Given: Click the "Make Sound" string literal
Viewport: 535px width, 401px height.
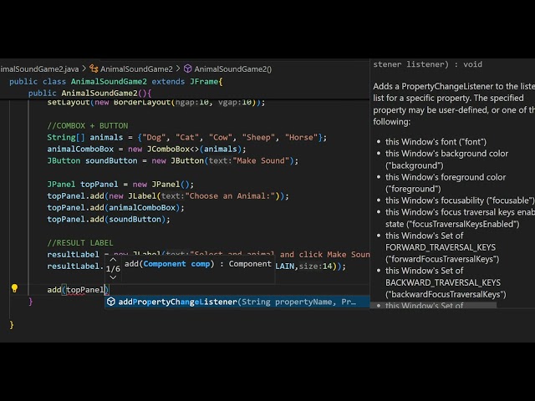Looking at the screenshot, I should (261, 160).
